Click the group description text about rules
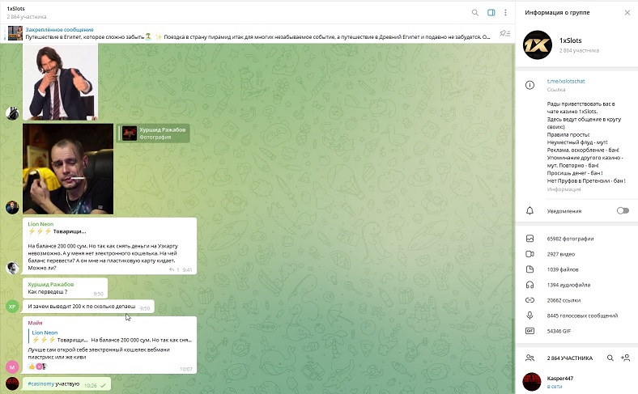The height and width of the screenshot is (394, 638). tap(586, 142)
